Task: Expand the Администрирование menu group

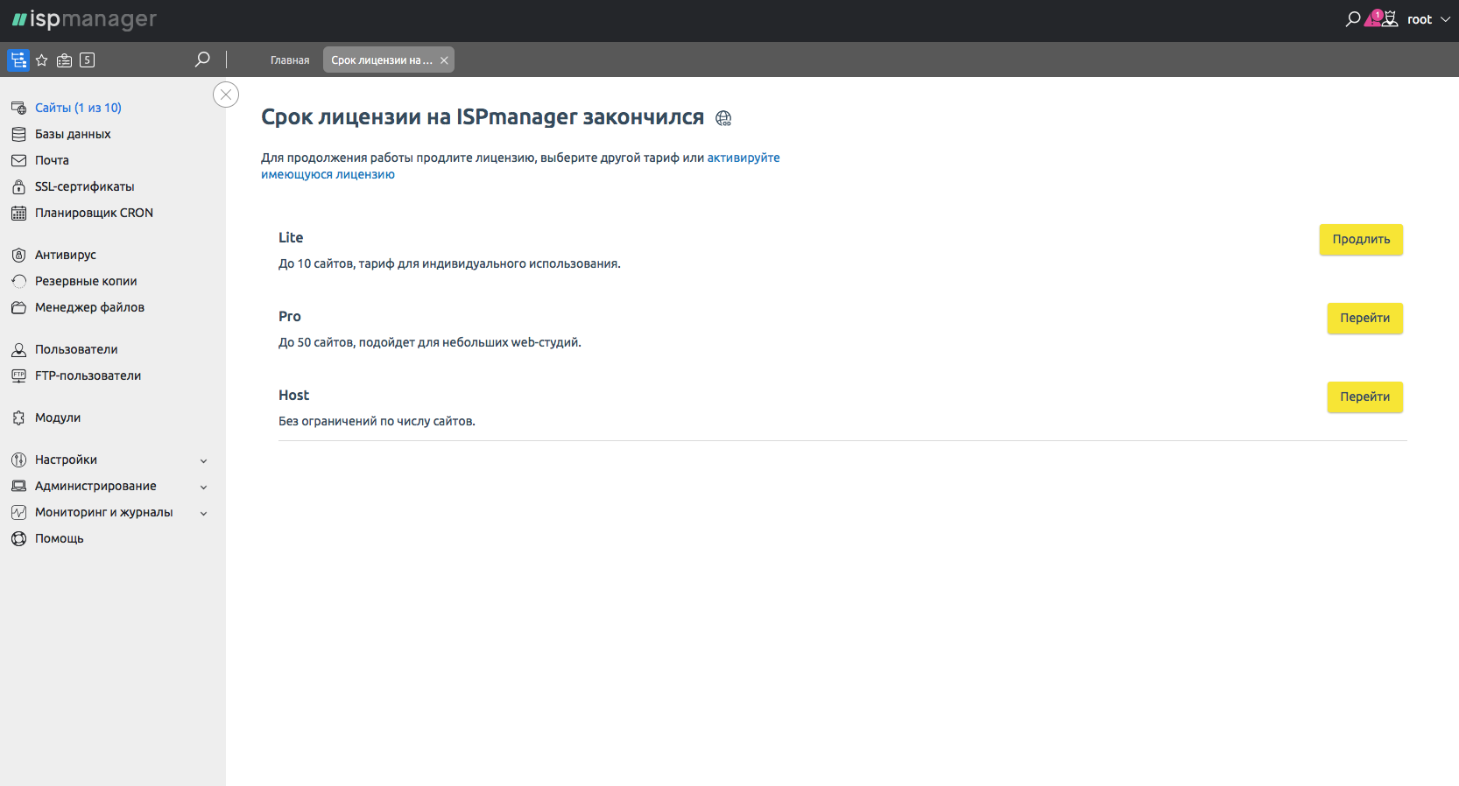Action: [x=109, y=486]
